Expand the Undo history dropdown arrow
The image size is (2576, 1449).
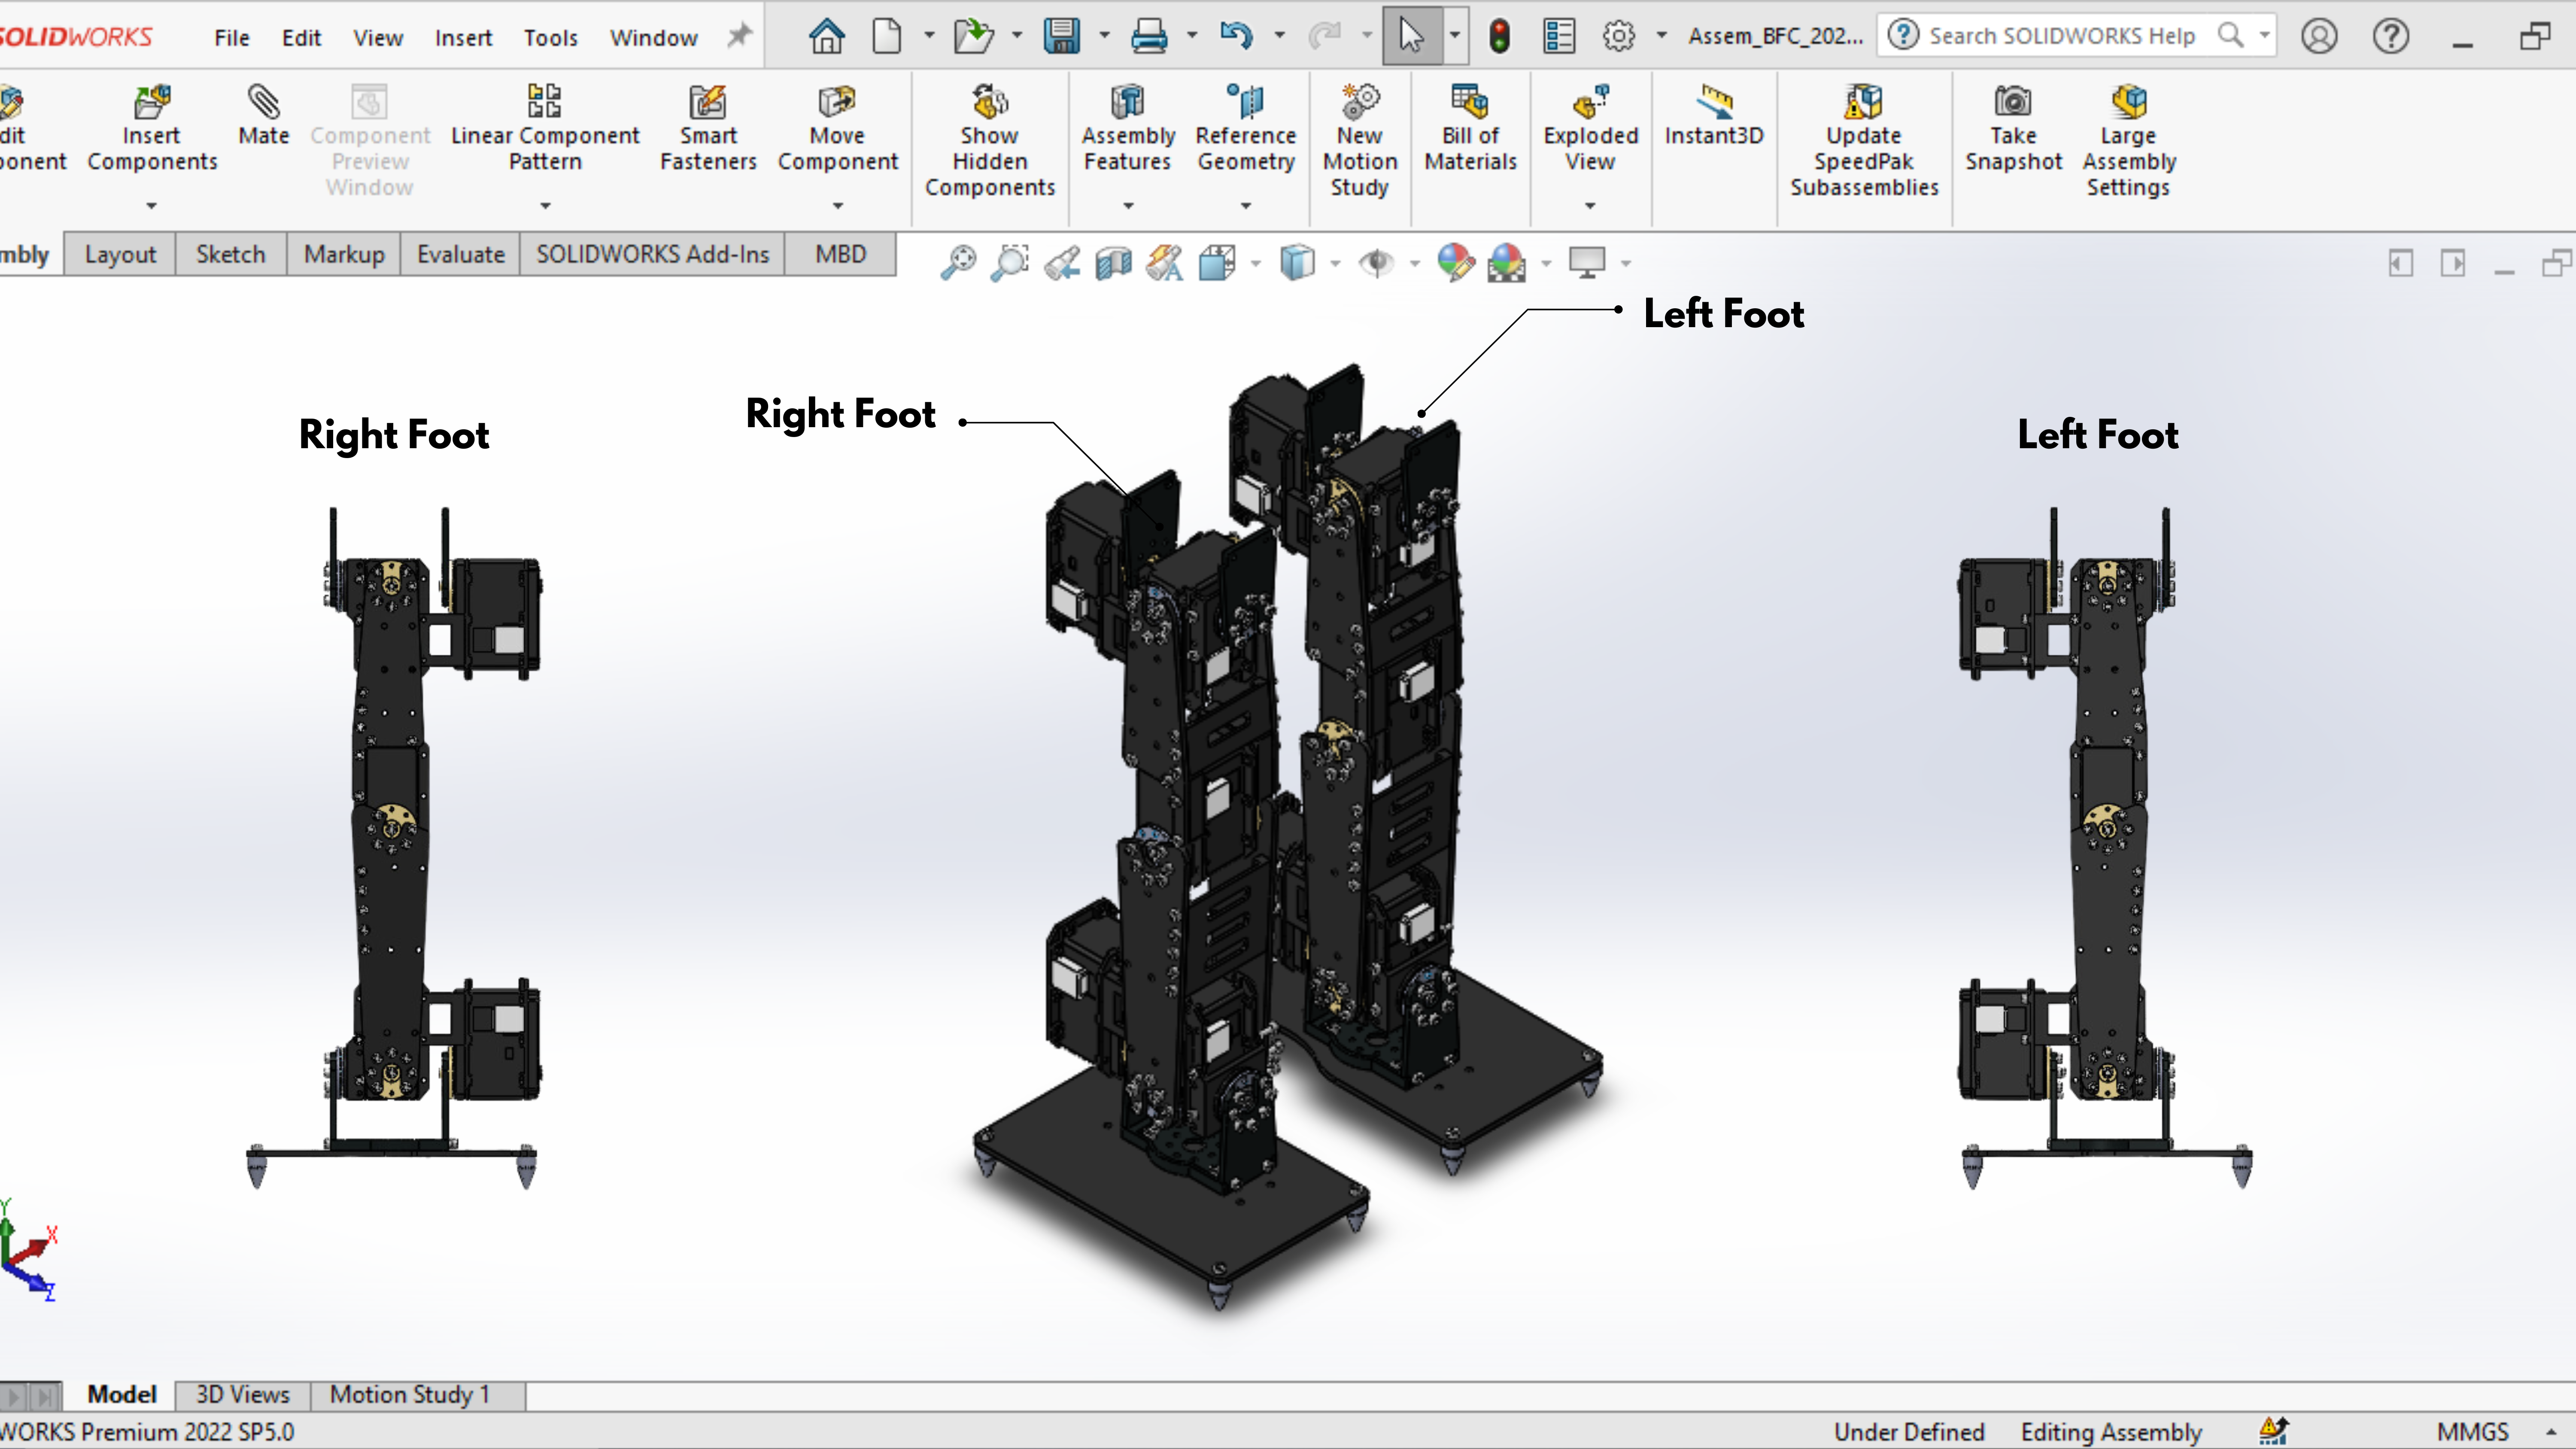click(x=1279, y=37)
